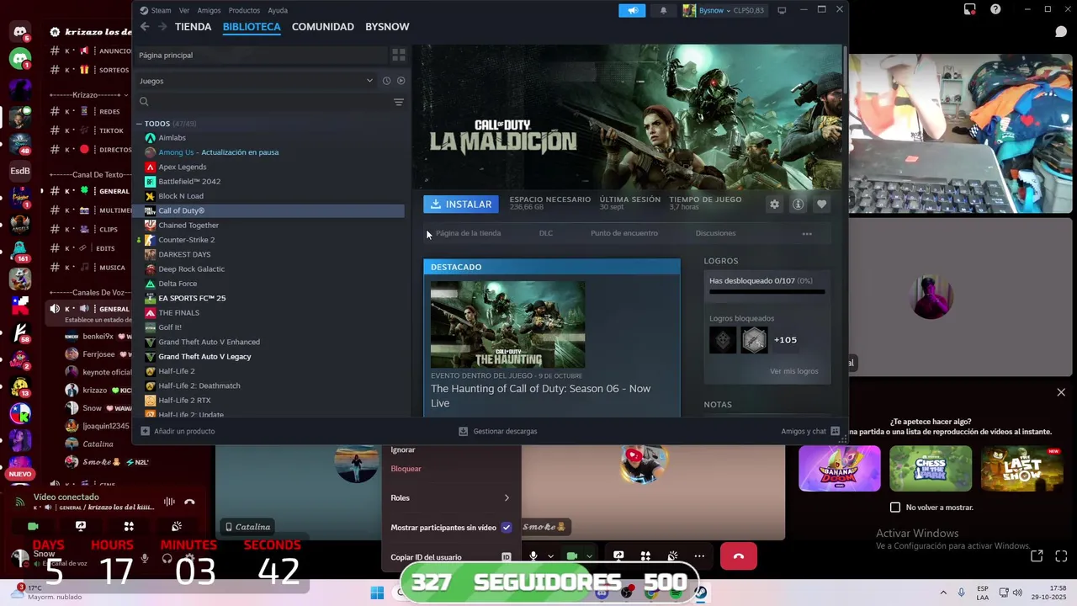
Task: Expand the Roles submenu
Action: coord(450,498)
